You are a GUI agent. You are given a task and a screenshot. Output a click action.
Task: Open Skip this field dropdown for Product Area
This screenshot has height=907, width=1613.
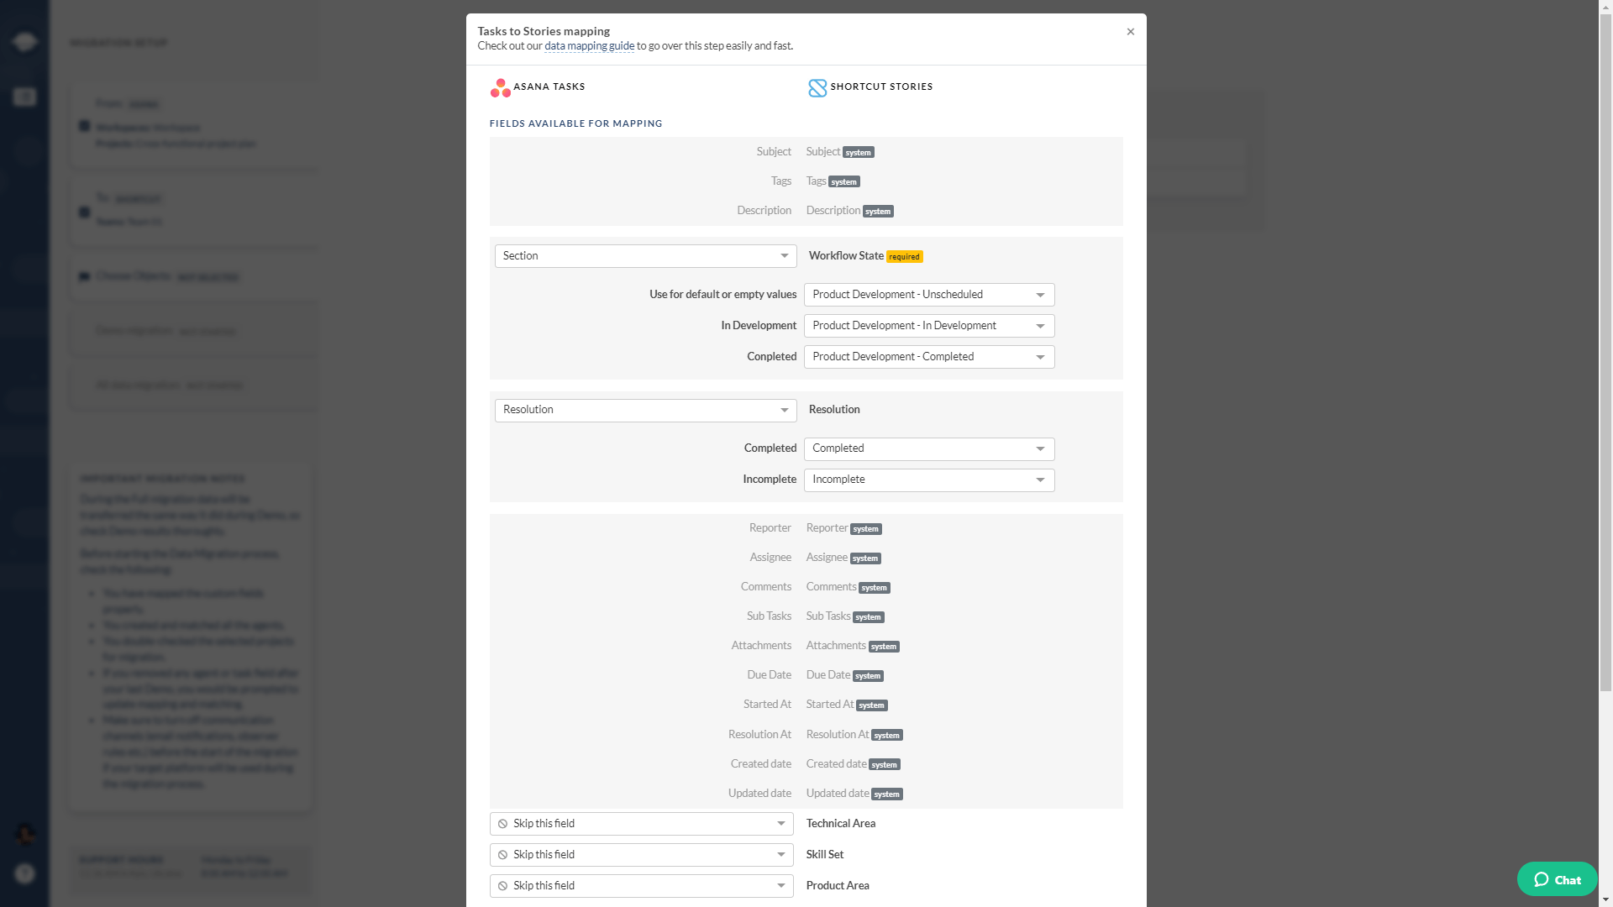[x=642, y=886]
